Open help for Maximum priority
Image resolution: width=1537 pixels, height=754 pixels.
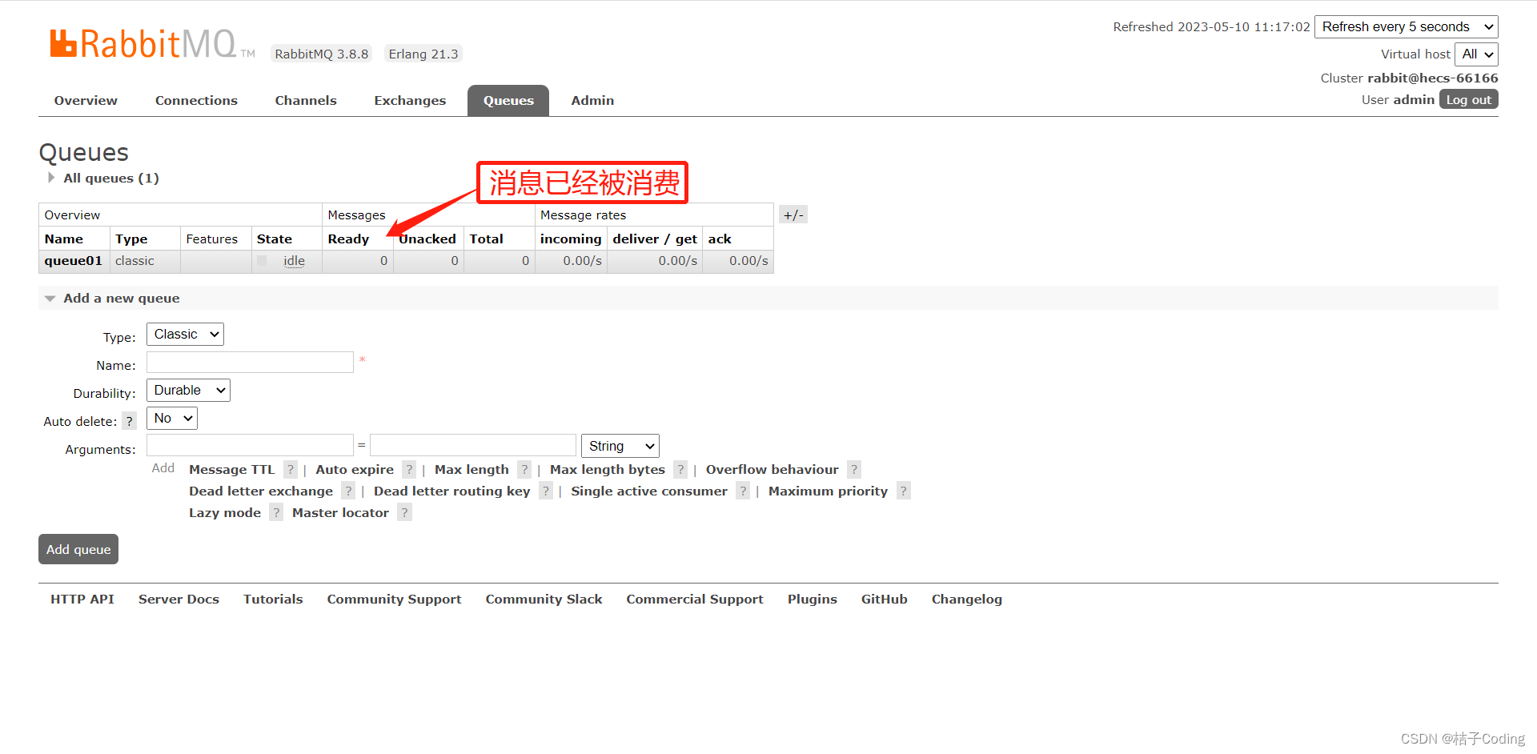(x=903, y=491)
